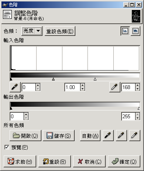Viewport: 144px width, 171px height.
Task: Click the 重設色頻(E) reset channel button
Action: 60,31
